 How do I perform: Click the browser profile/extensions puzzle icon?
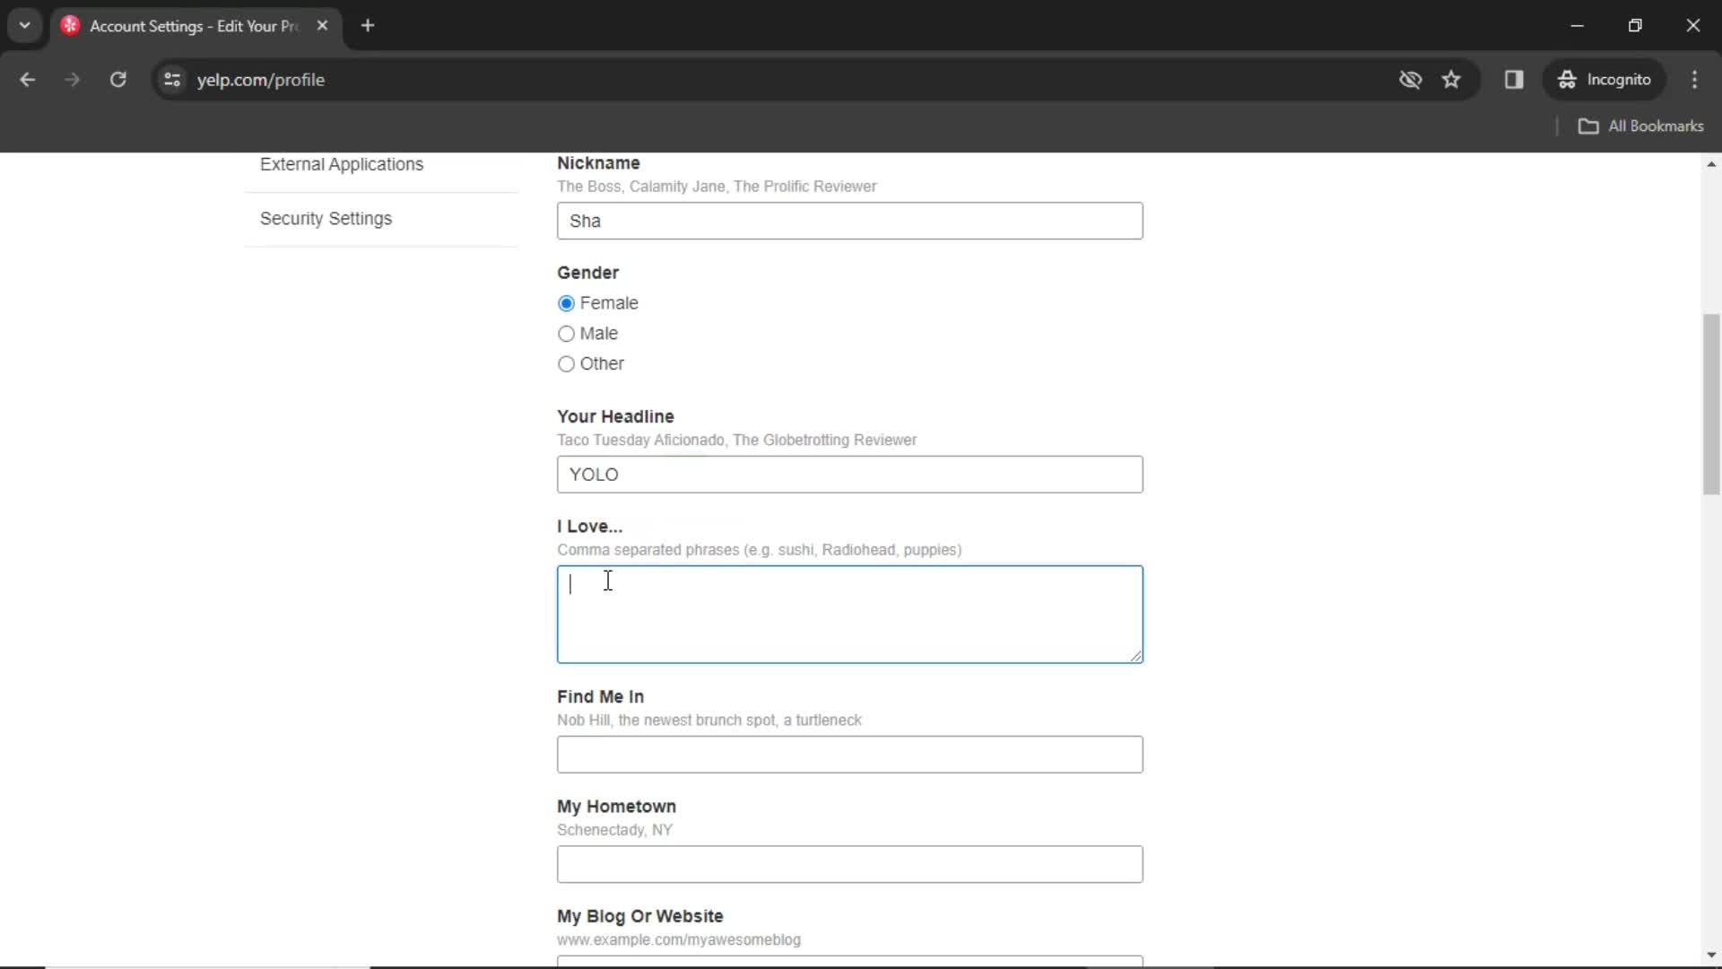1514,79
